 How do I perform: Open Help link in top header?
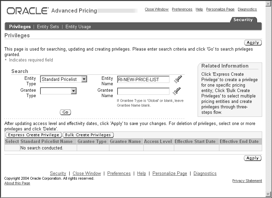point(199,9)
